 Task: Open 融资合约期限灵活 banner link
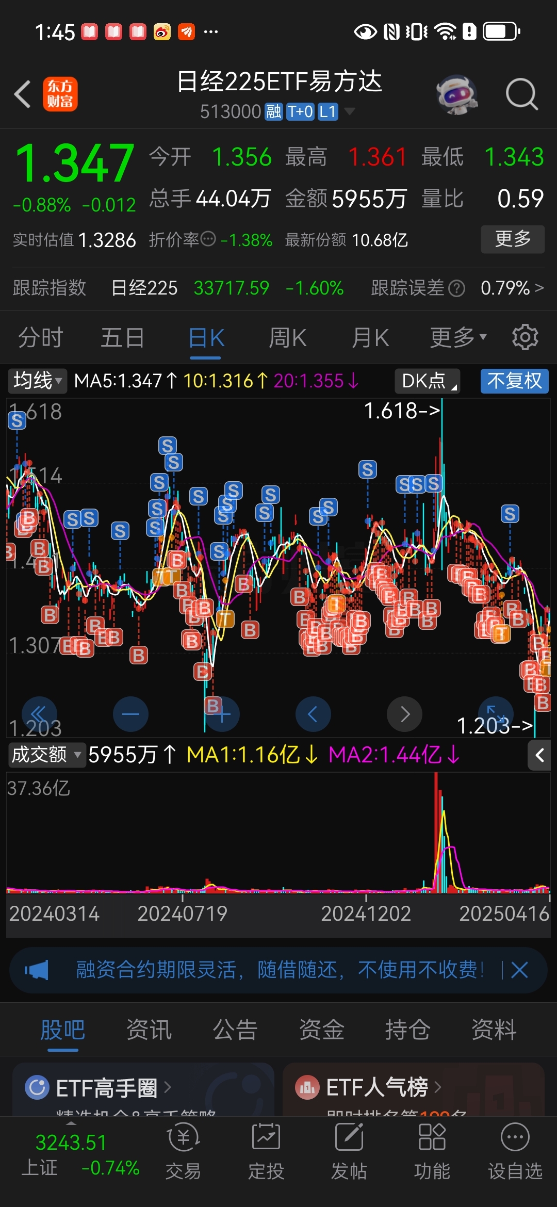click(x=280, y=970)
